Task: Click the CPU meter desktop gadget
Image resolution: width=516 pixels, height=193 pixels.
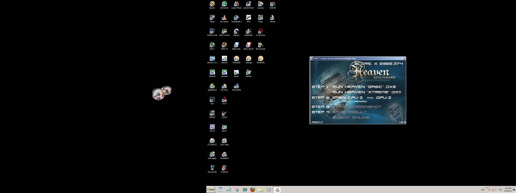Action: click(x=162, y=93)
